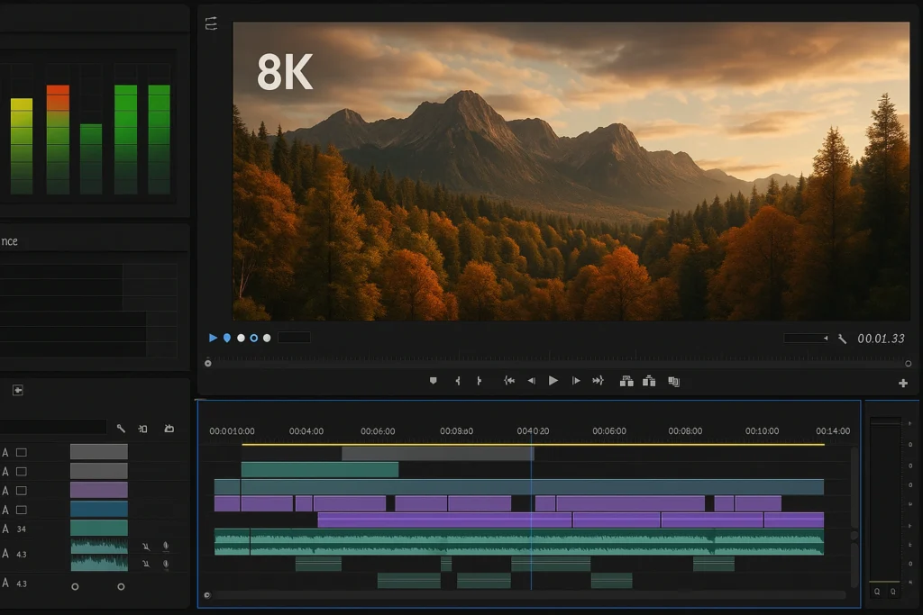Click the Add Marker icon in the transport bar
The width and height of the screenshot is (923, 615).
[x=433, y=380]
